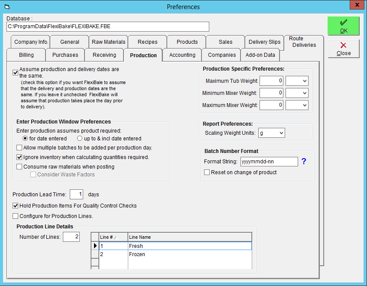Check Consume raw materials when posting
Viewport: 367px width, 286px height.
pos(19,167)
